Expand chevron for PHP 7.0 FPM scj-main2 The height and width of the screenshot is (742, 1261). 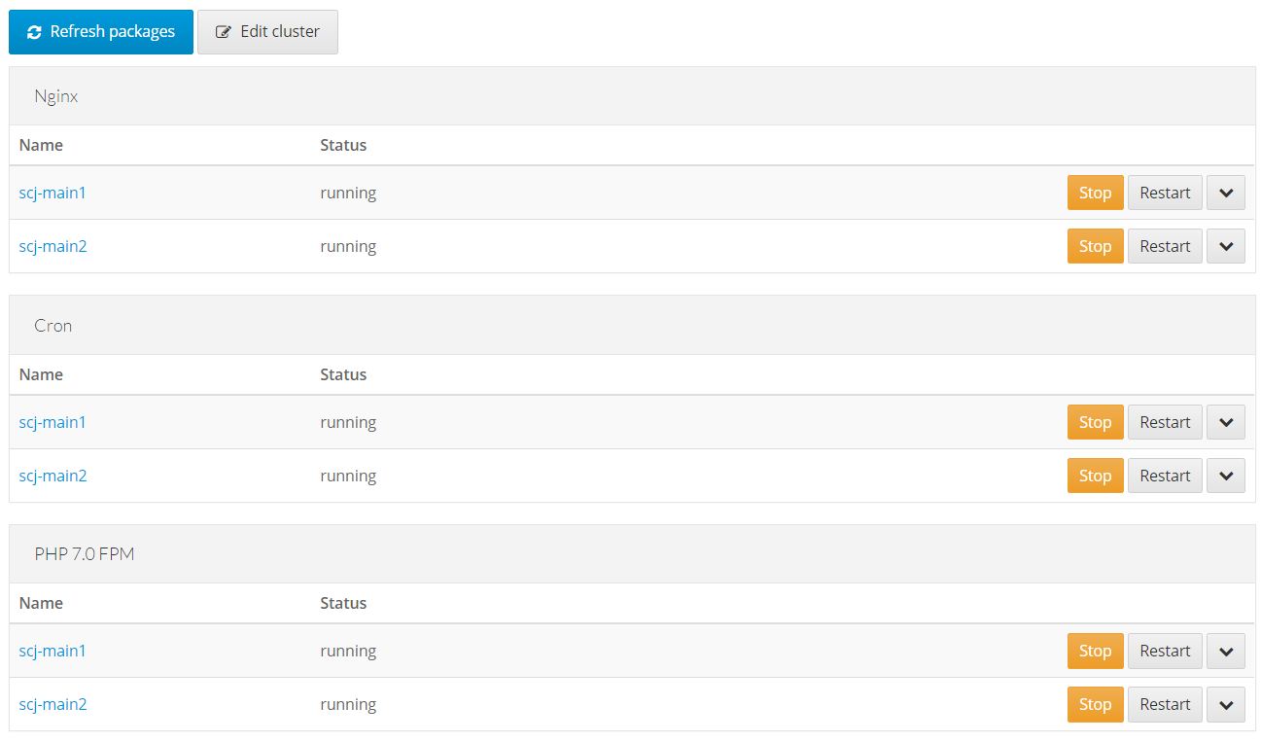click(x=1226, y=704)
